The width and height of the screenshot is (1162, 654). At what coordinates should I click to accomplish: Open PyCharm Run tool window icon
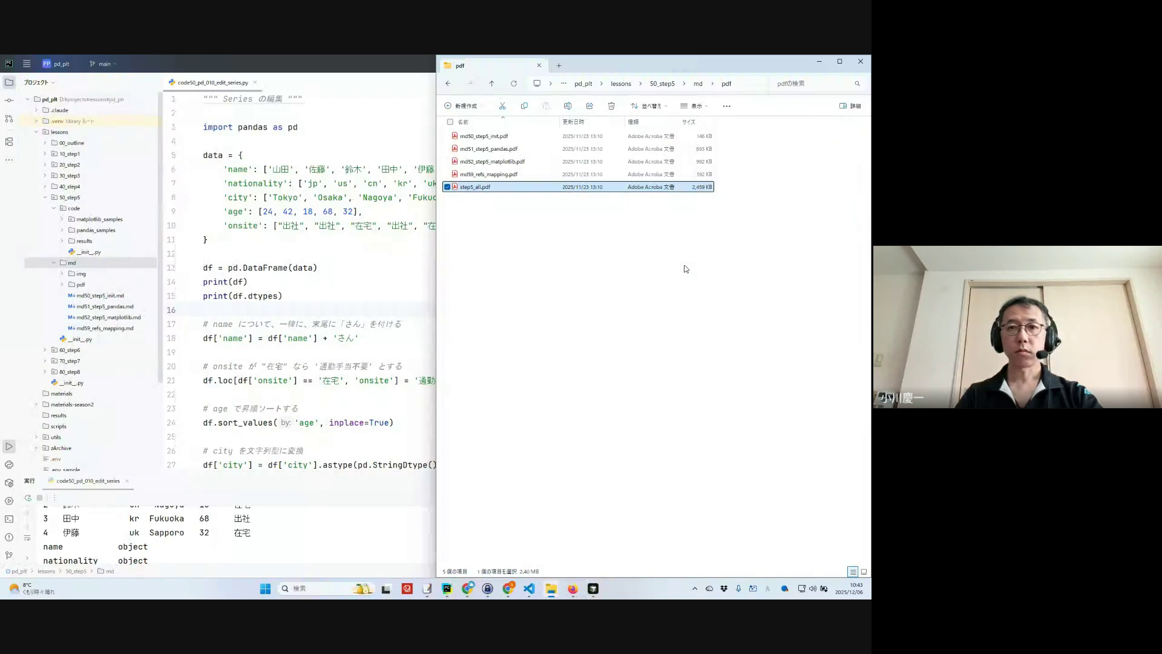point(9,447)
